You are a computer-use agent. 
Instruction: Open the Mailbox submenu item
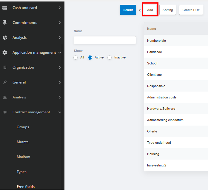click(x=23, y=157)
